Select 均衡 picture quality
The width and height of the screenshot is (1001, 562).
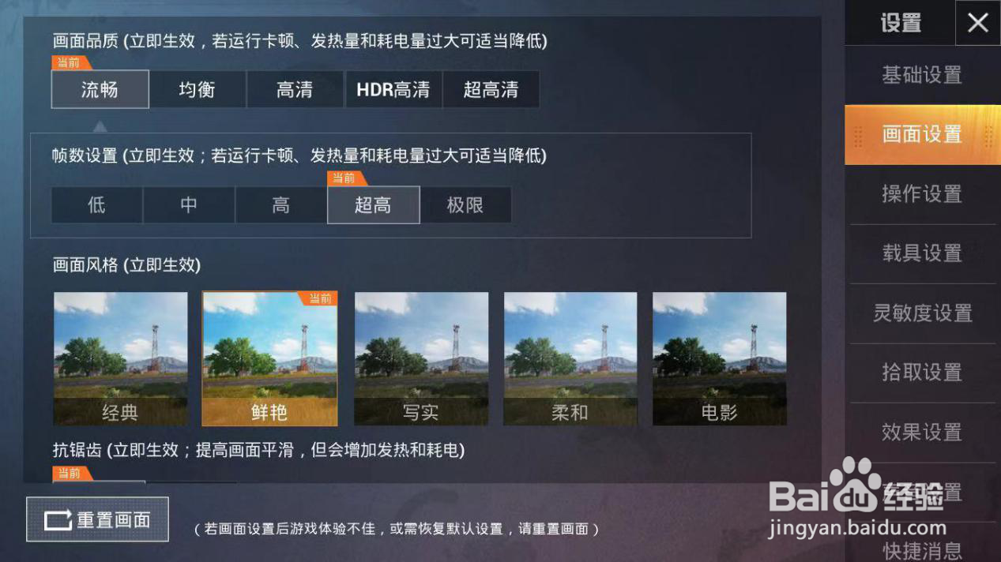tap(198, 89)
